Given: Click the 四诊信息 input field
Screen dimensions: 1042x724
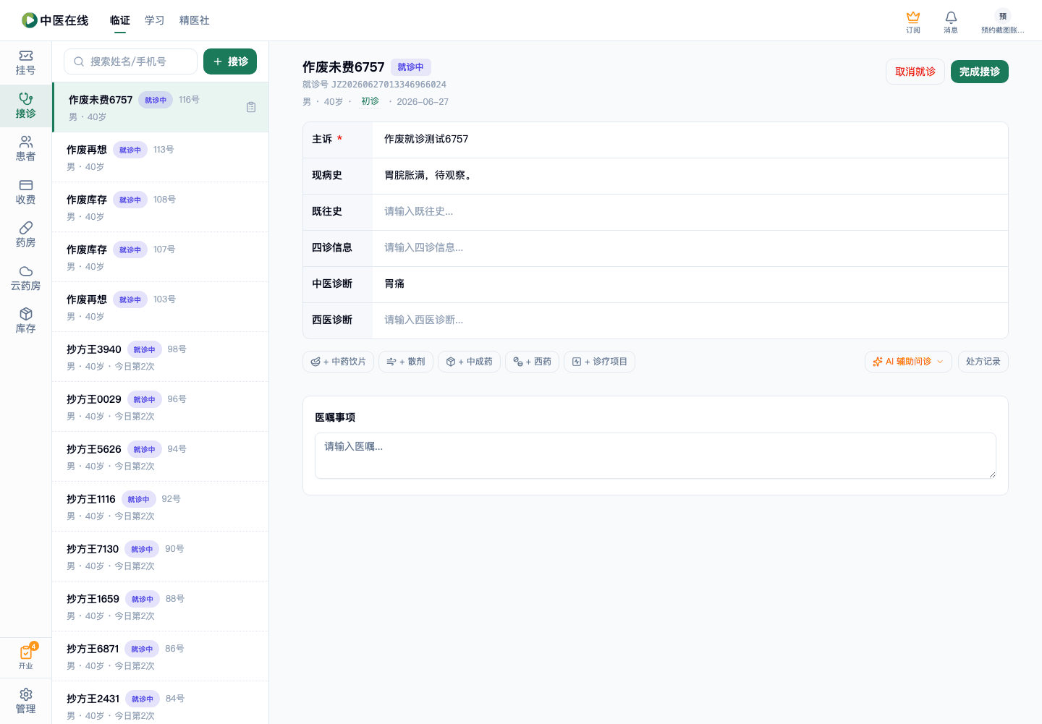Looking at the screenshot, I should coord(690,248).
